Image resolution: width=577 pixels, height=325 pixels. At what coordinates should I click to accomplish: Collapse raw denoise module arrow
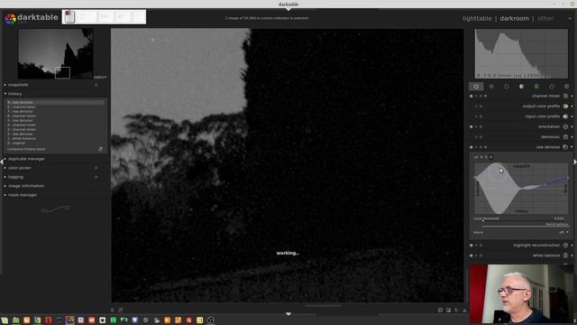[572, 147]
